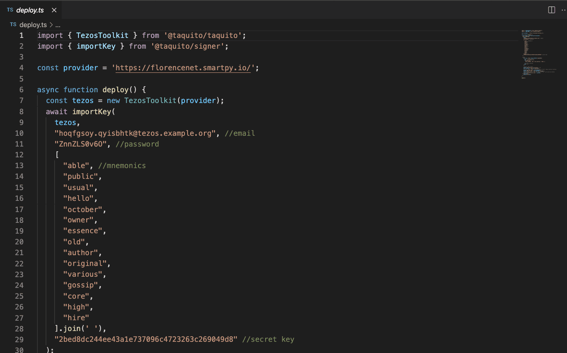Viewport: 567px width, 353px height.
Task: Click the "october" mnemonic word
Action: pyautogui.click(x=82, y=209)
